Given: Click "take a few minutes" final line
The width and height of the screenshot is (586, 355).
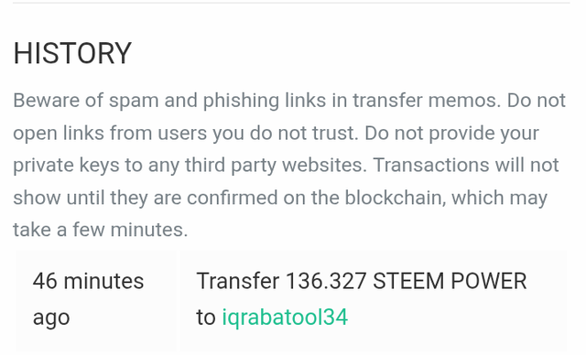Looking at the screenshot, I should [x=101, y=230].
